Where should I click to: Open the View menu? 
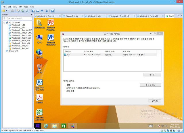(15, 7)
